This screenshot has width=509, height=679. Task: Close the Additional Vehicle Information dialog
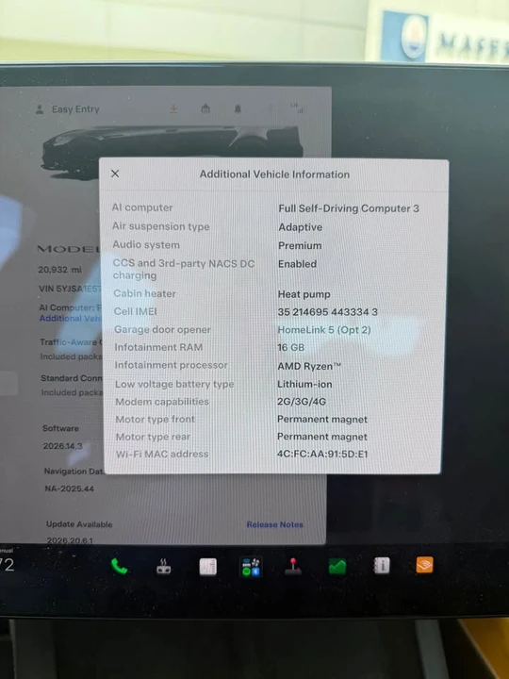click(x=115, y=174)
